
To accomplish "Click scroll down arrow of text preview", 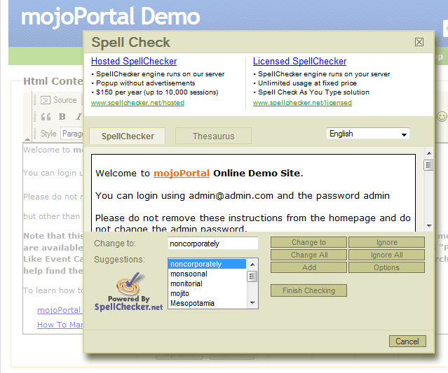I will [x=429, y=226].
